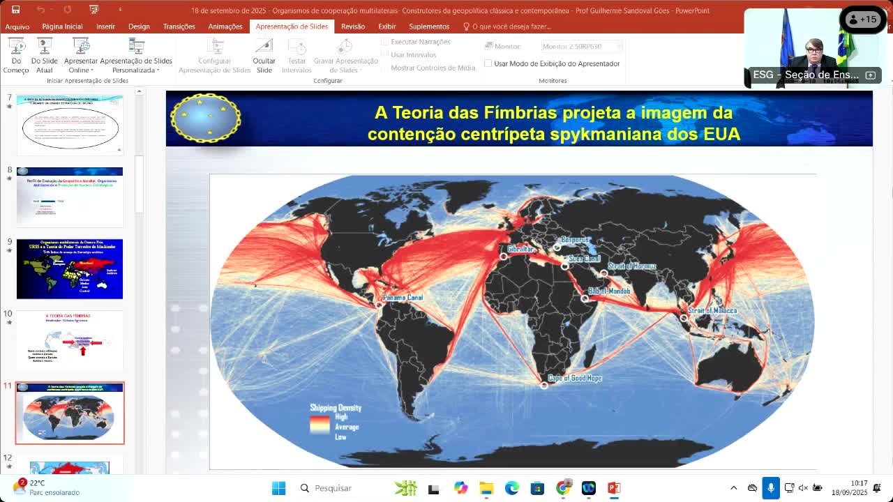
Task: Start slideshow Do Slide Atual
Action: 45,55
